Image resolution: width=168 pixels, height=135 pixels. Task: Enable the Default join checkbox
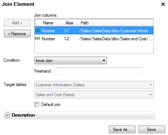37,105
